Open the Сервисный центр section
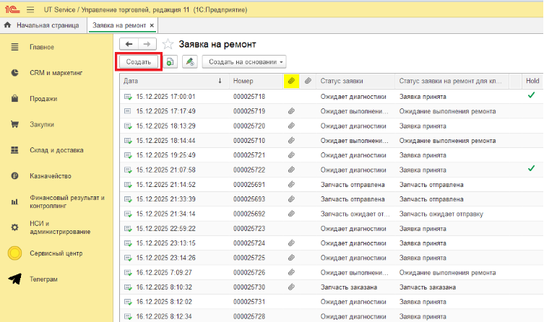 56,253
